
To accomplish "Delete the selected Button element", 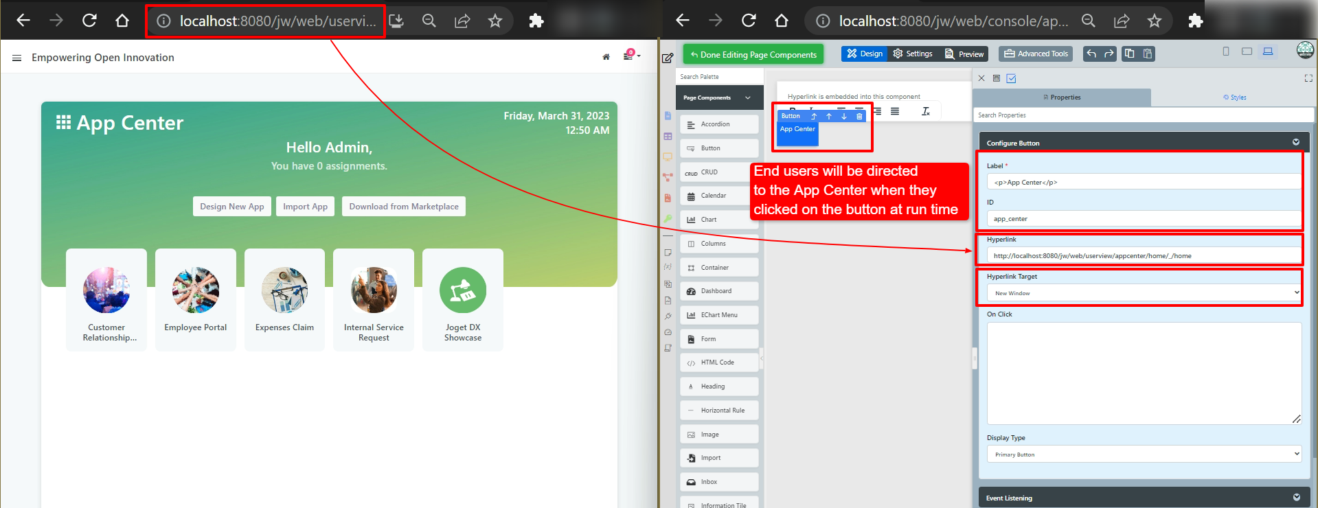I will [859, 117].
